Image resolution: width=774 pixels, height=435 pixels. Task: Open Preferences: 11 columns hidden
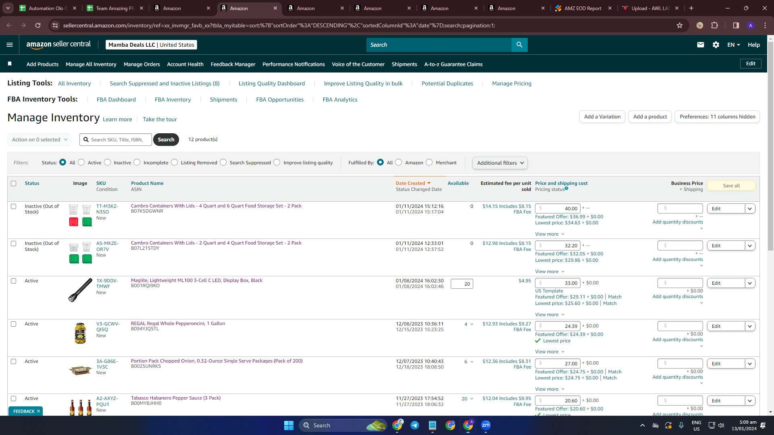717,117
